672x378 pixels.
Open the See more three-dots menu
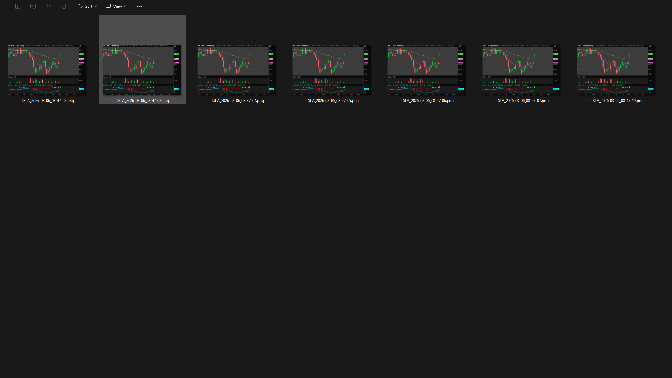pos(139,6)
